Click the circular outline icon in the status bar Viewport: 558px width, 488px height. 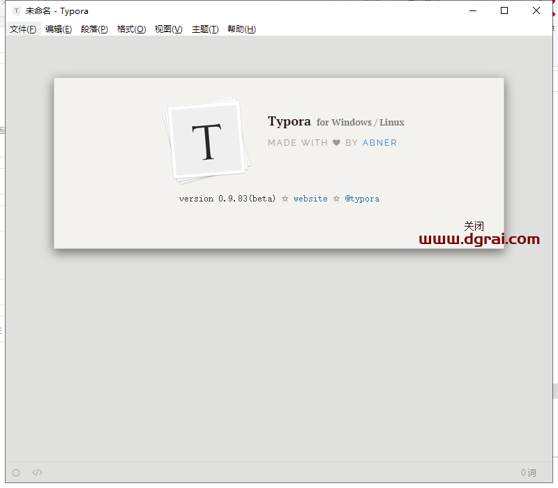coord(15,473)
